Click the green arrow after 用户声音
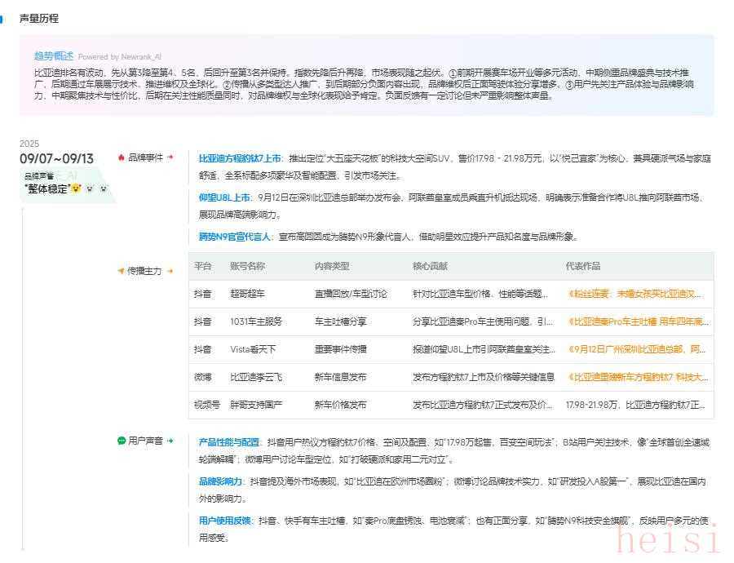The image size is (734, 563). tap(170, 441)
